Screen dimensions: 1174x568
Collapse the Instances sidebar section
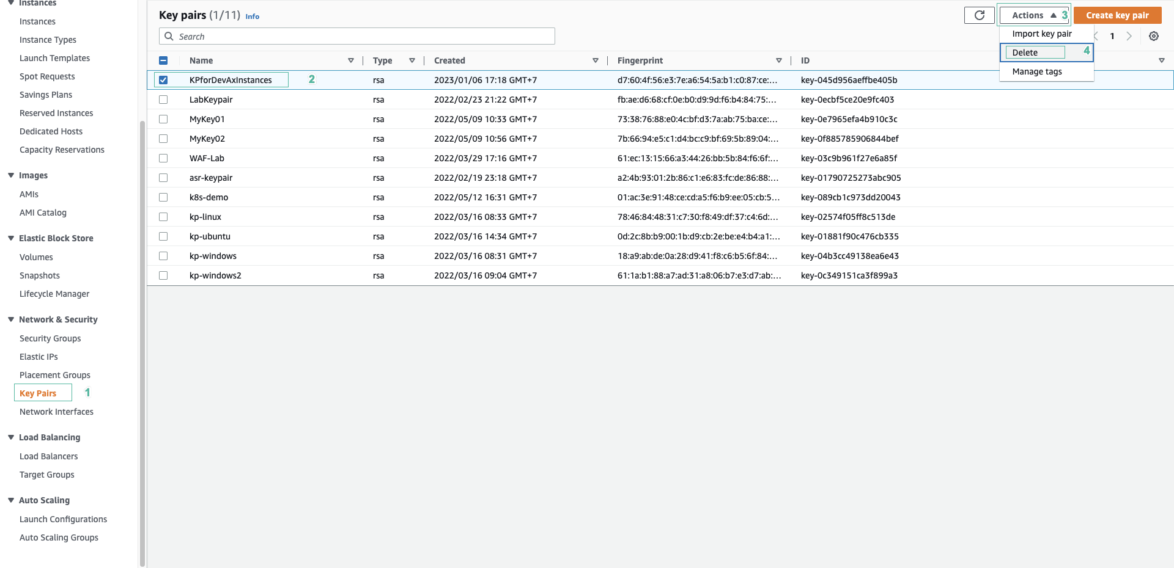tap(11, 3)
